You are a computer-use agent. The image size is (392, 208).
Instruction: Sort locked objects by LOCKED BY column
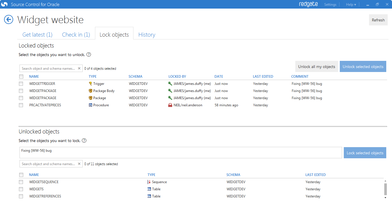177,77
